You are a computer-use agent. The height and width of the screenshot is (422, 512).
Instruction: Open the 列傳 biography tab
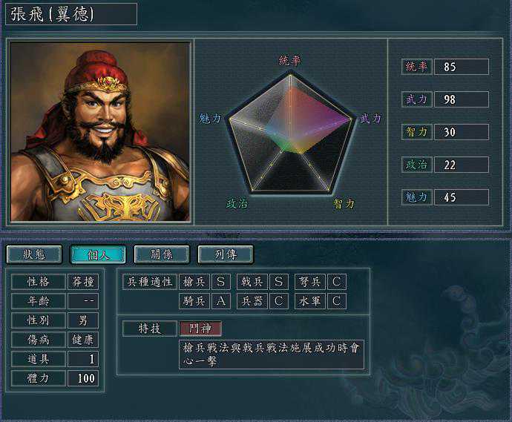[x=226, y=254]
